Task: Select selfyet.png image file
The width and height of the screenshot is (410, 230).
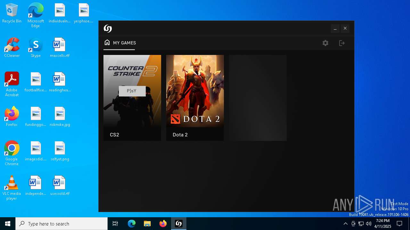Action: (x=60, y=151)
